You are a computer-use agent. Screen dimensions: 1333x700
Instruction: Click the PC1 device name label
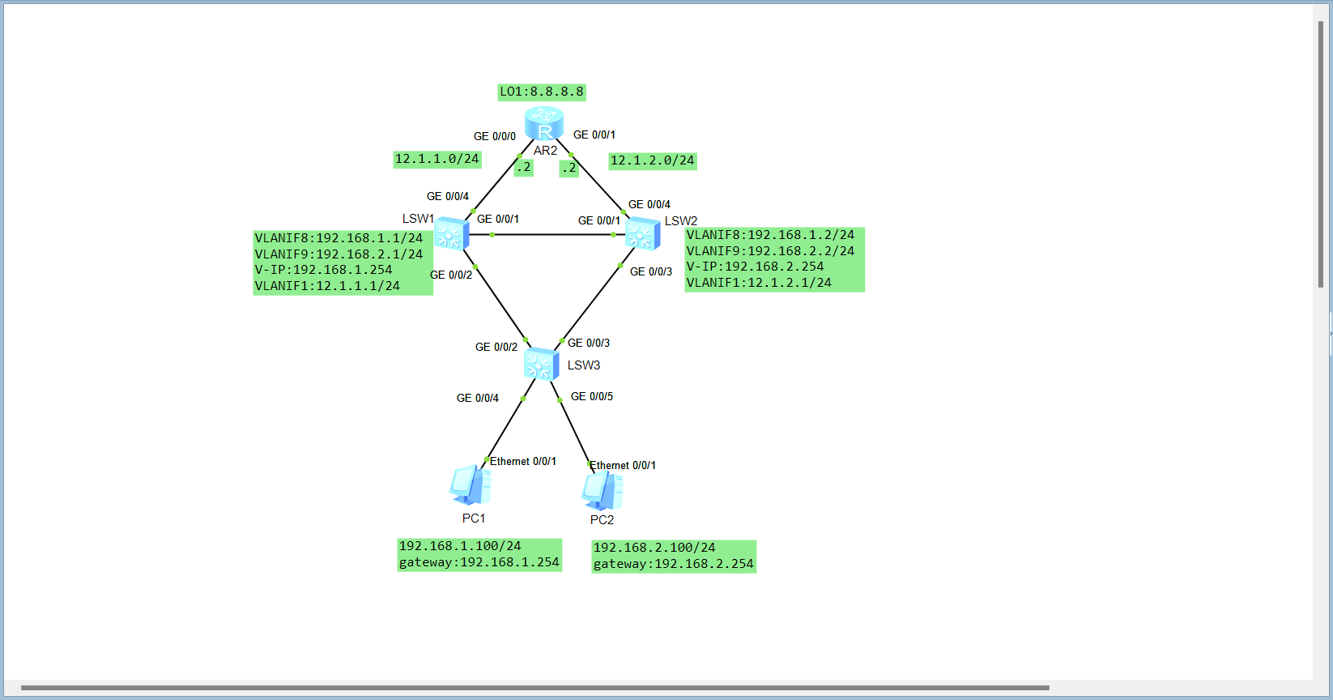point(474,519)
